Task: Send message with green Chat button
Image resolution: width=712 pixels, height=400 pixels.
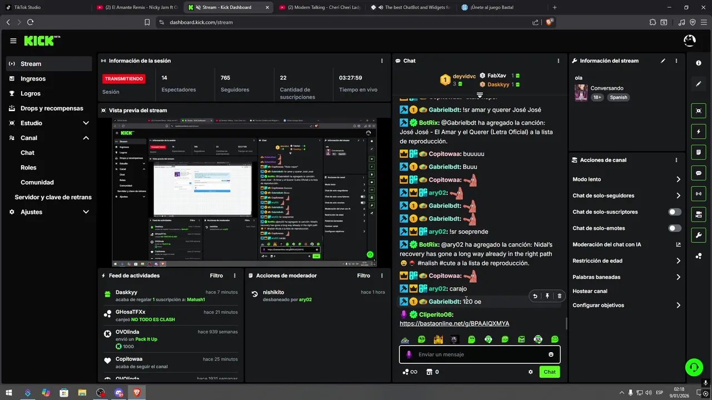Action: pos(550,372)
